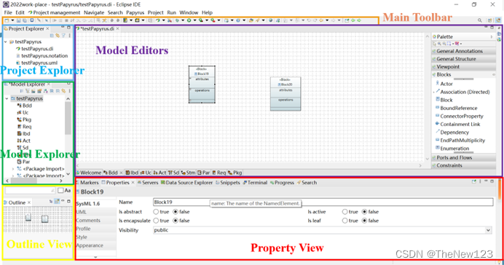Expand the first Package Import node
The image size is (504, 265).
(13, 169)
